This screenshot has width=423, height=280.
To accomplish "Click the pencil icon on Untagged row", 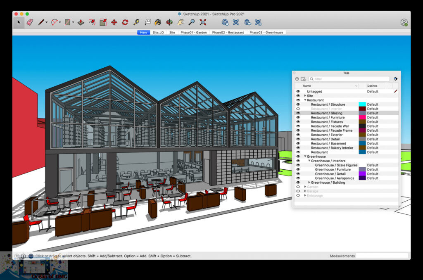I will (395, 91).
